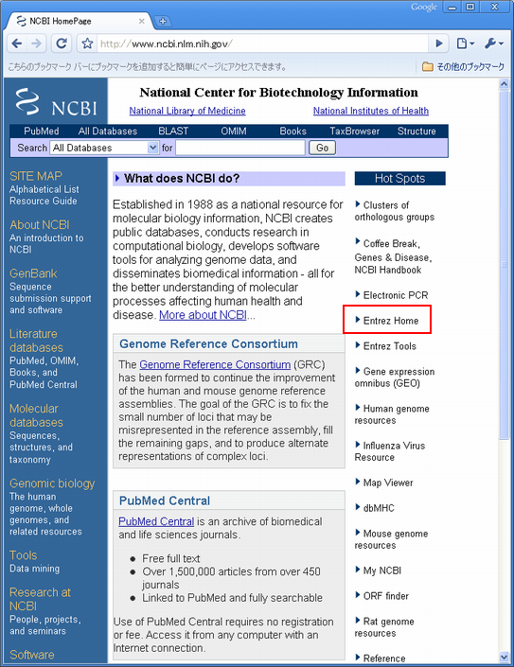Screen dimensions: 514x667
Task: Open Entrez Home hot spot
Action: [x=391, y=321]
